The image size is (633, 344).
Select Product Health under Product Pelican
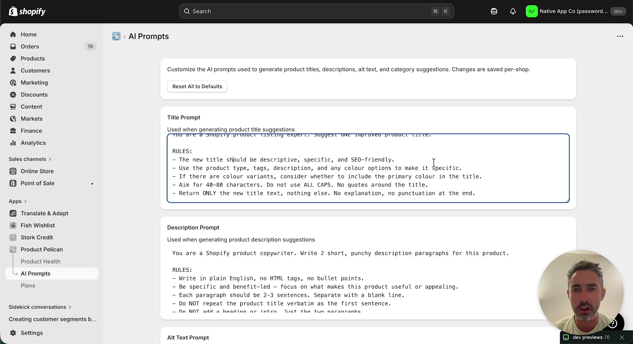coord(40,261)
